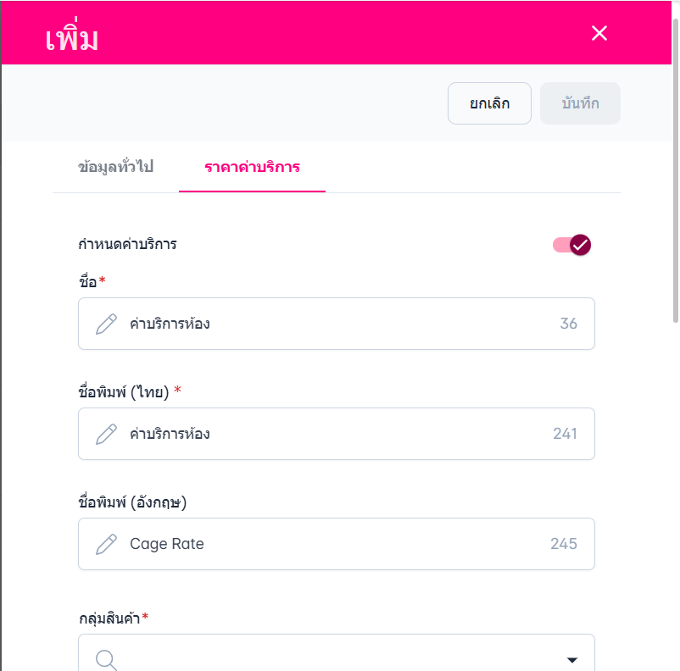Switch to the ข้อมูลทั่วไป tab
Image resolution: width=680 pixels, height=671 pixels.
[x=115, y=167]
